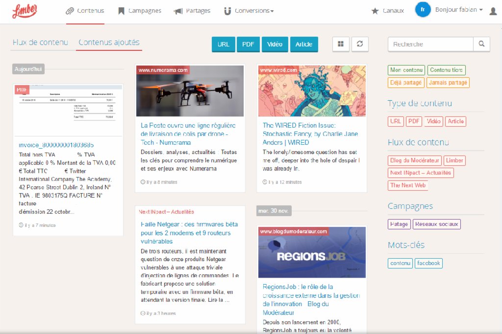Click the Recherche search field
The width and height of the screenshot is (502, 334).
430,44
